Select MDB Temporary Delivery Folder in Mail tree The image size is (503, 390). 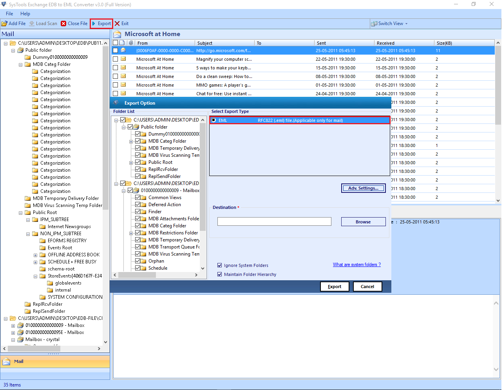click(x=66, y=198)
